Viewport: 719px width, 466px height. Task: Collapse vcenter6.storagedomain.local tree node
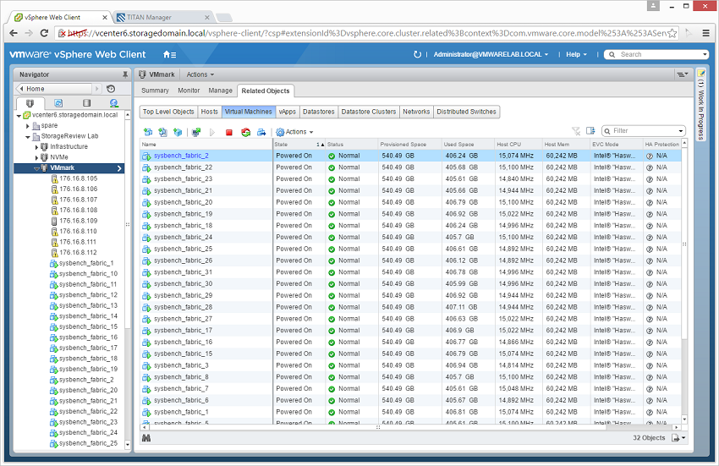tap(19, 116)
